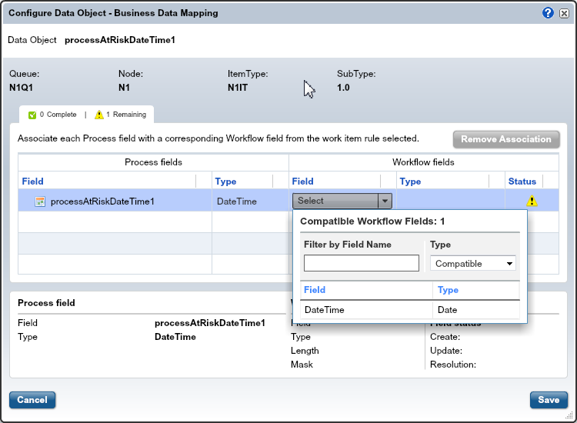
Task: Click the Cancel button
Action: (x=32, y=400)
